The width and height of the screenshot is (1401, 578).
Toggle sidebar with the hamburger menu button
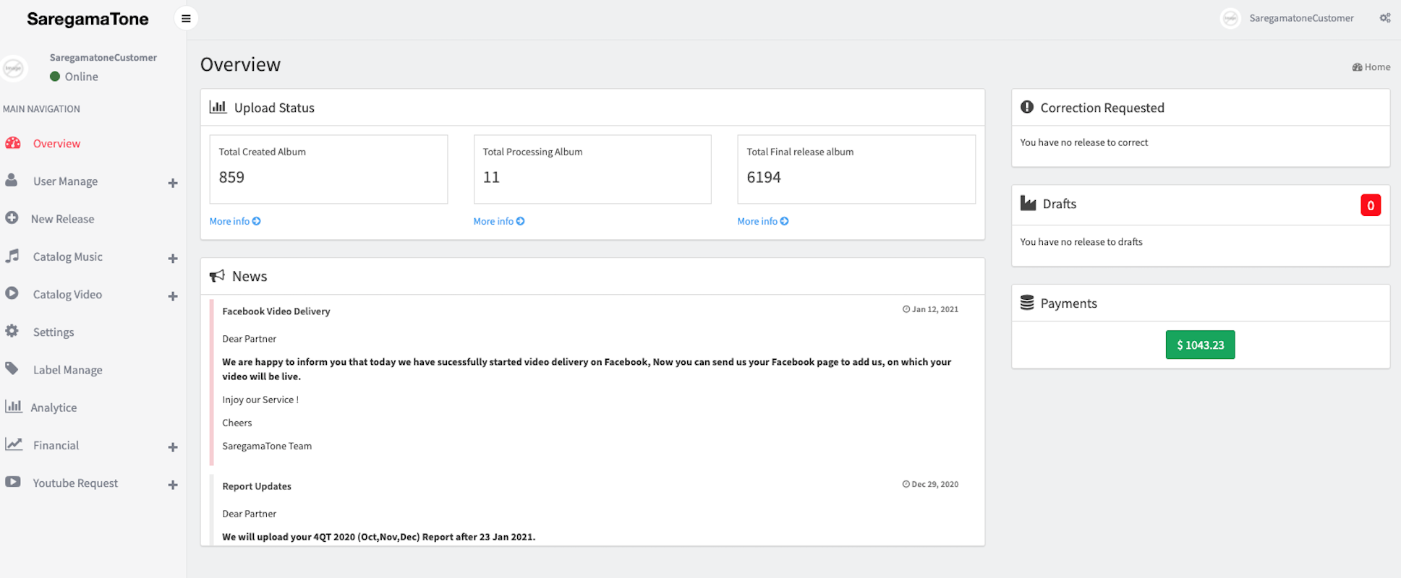point(186,18)
